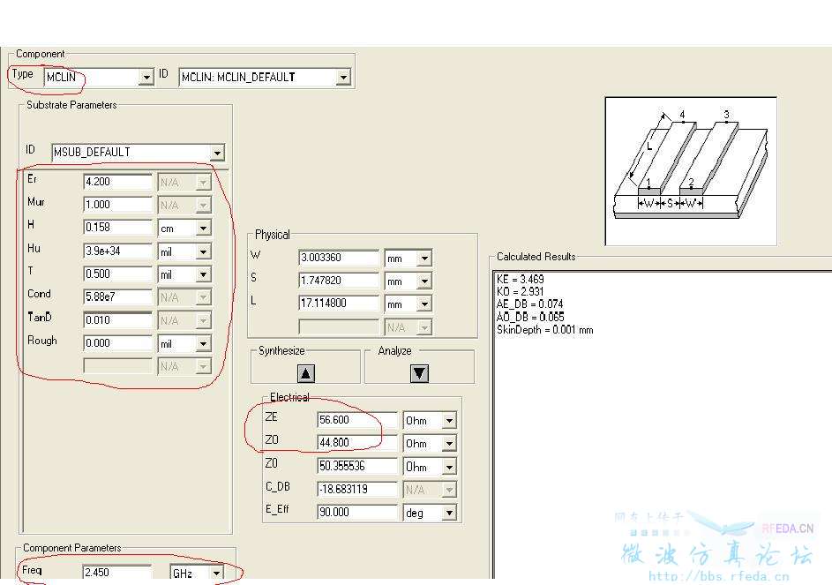This screenshot has height=585, width=832.
Task: Click the Analyze down-arrow button
Action: [419, 374]
